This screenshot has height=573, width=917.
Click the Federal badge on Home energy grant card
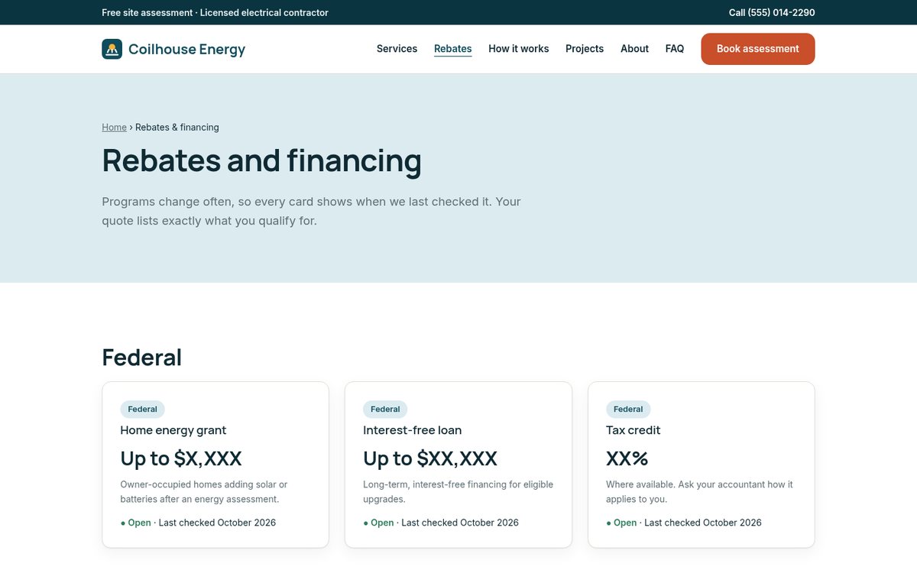(142, 410)
